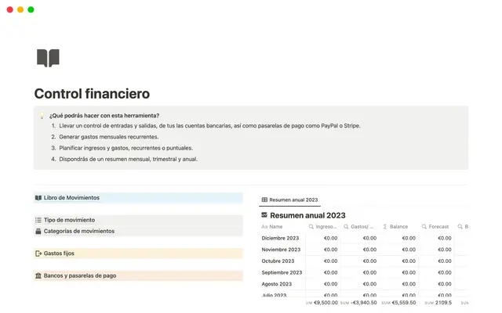Click list item Planificar ingresos y gastos
Screen dimensions: 502x313
(125, 148)
